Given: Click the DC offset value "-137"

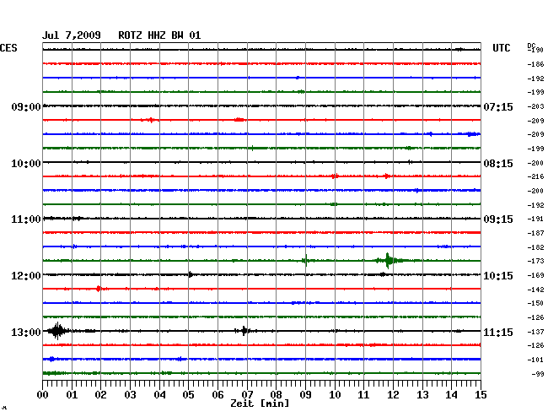Looking at the screenshot, I should 535,332.
